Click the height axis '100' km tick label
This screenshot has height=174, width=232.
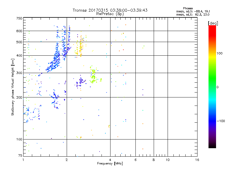point(19,139)
